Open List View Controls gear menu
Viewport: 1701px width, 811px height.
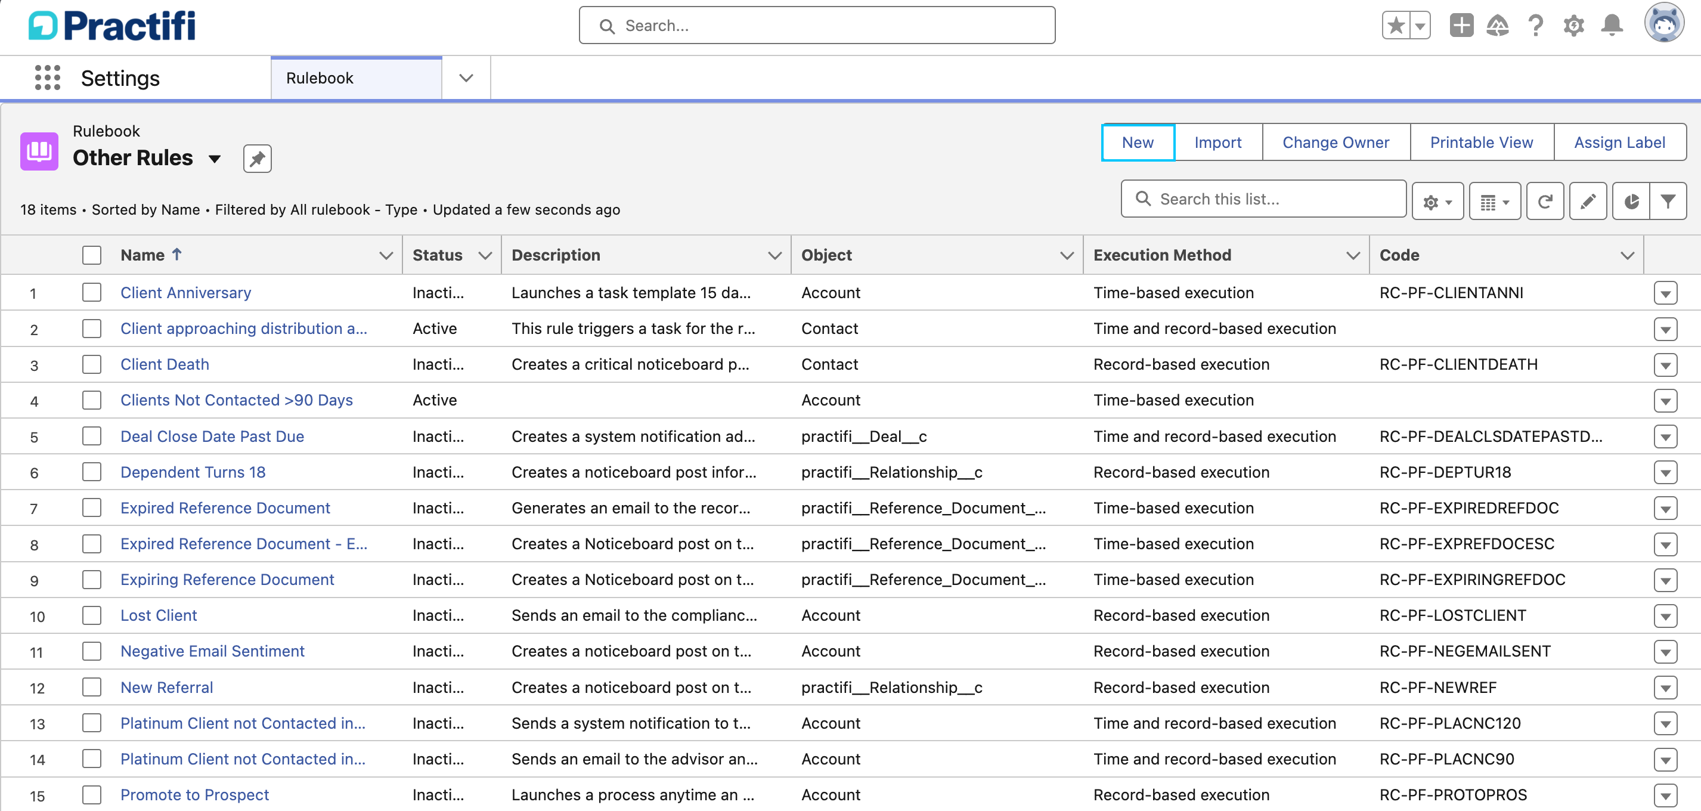click(x=1437, y=202)
